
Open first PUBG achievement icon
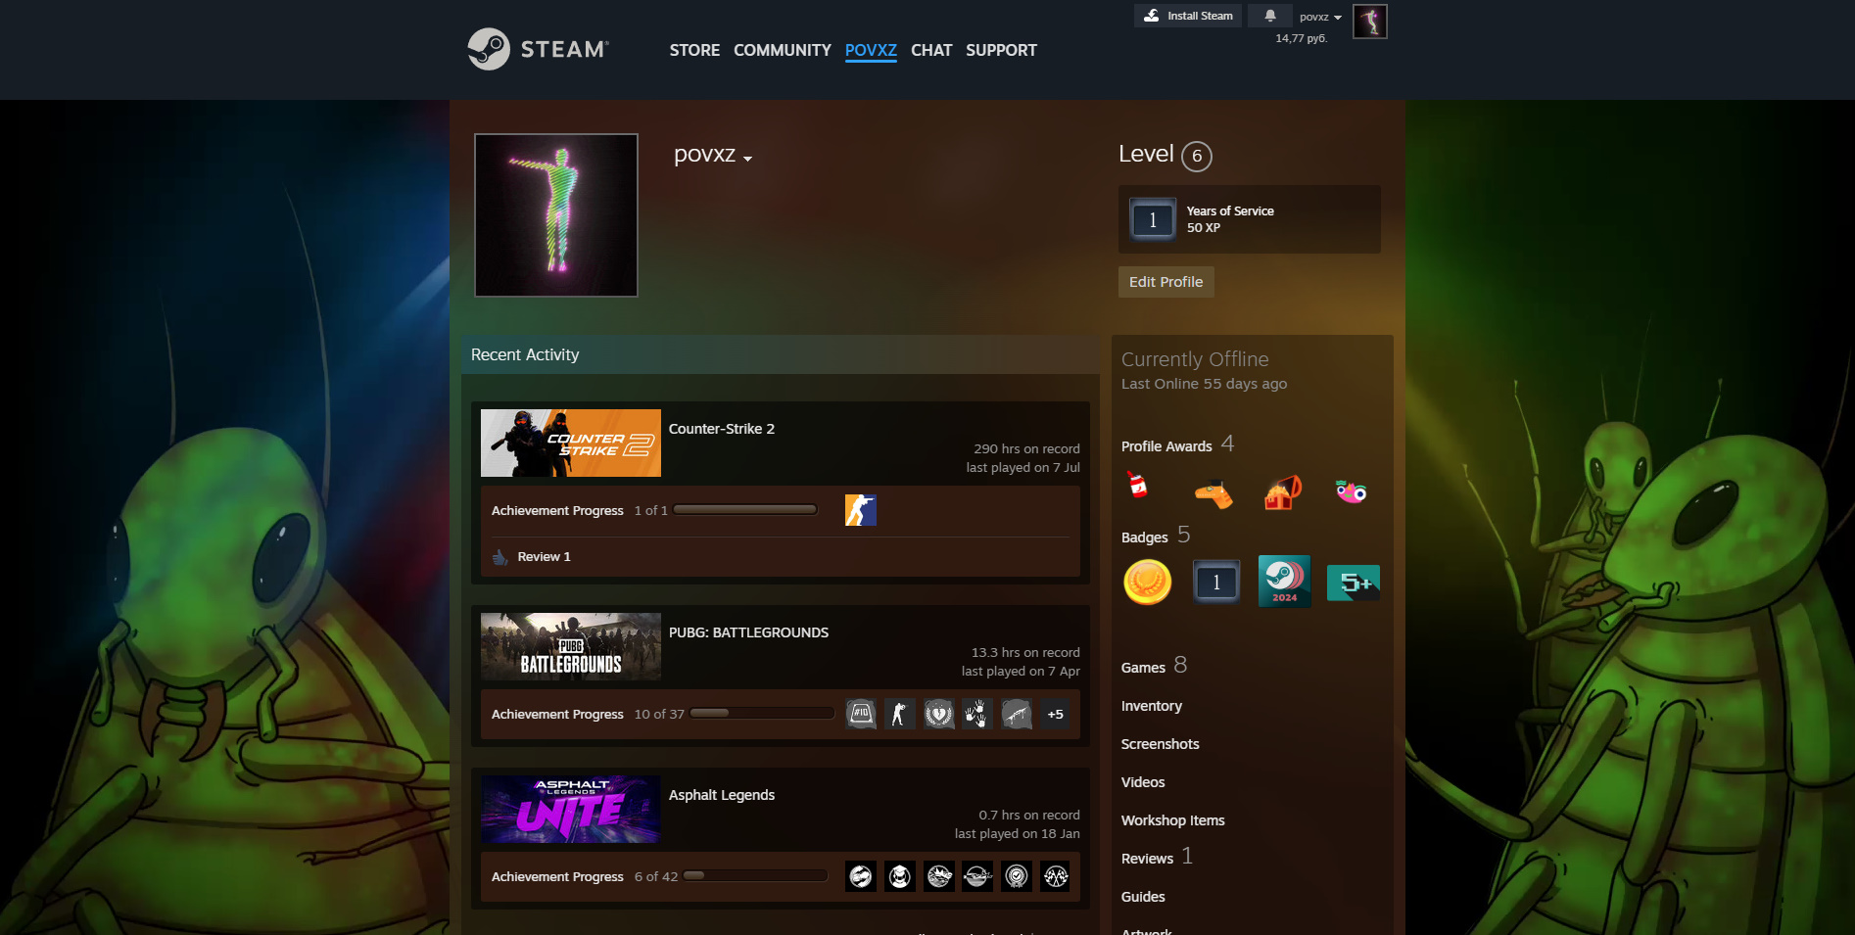pyautogui.click(x=861, y=714)
